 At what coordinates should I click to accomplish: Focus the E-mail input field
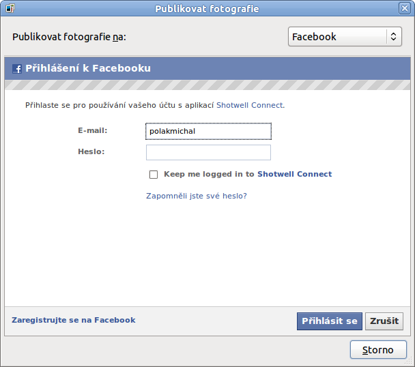coord(208,131)
